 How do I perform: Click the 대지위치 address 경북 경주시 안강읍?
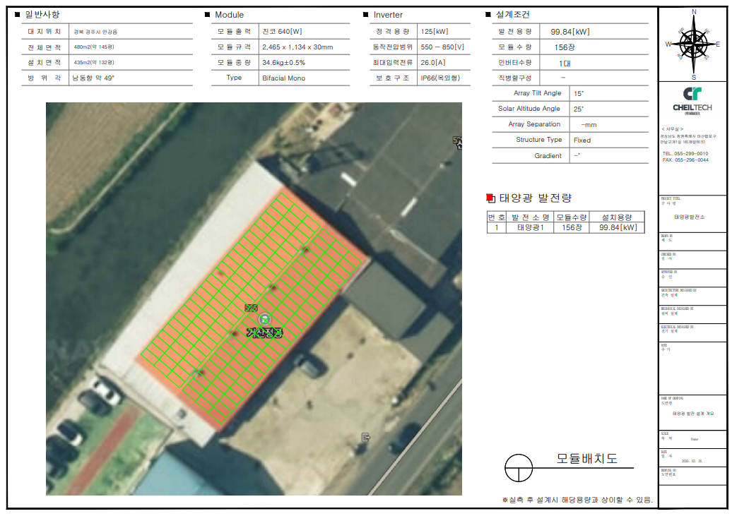tap(95, 32)
